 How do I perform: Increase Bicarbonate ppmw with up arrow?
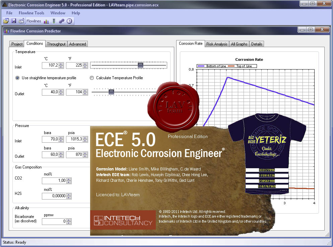tap(69, 220)
